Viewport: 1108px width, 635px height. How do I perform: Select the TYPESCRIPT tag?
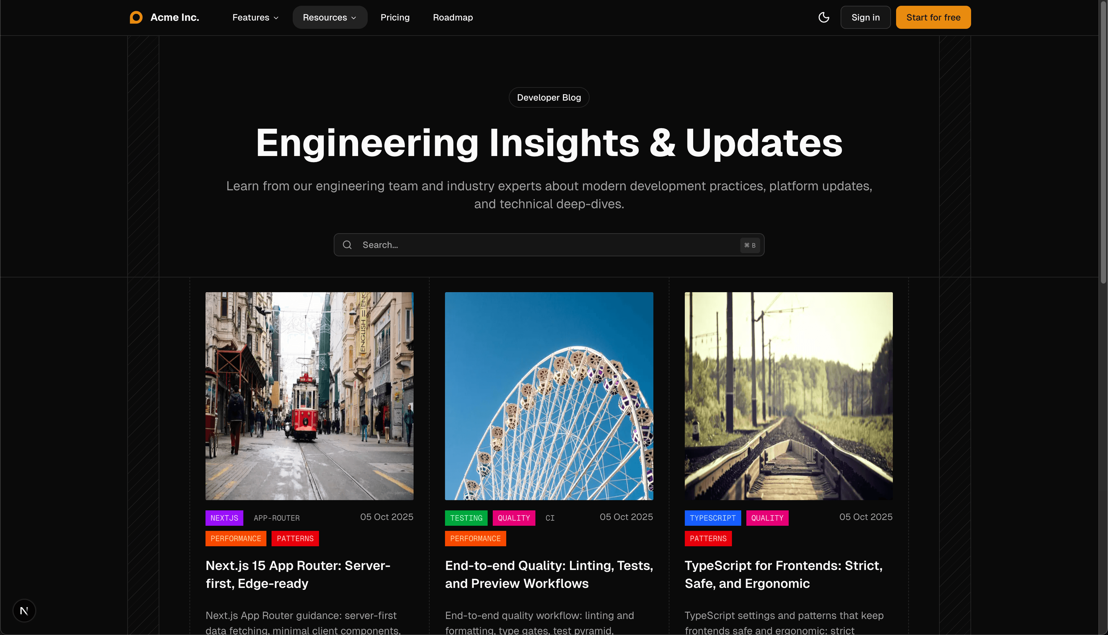[713, 518]
